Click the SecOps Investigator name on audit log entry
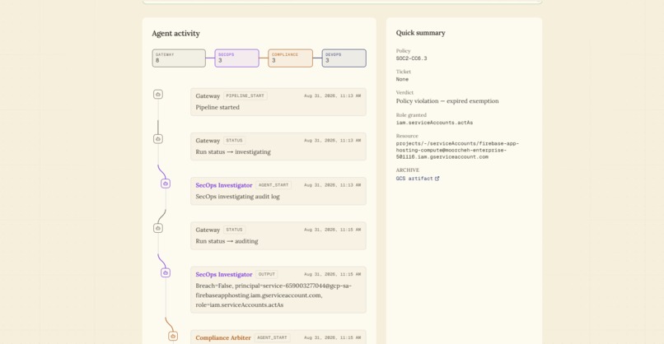The width and height of the screenshot is (664, 344). pos(224,185)
